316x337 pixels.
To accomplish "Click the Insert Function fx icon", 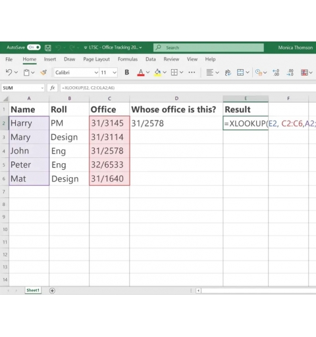I will pos(53,88).
